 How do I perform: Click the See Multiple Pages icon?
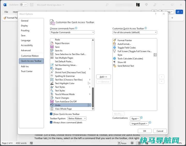click(52, 58)
